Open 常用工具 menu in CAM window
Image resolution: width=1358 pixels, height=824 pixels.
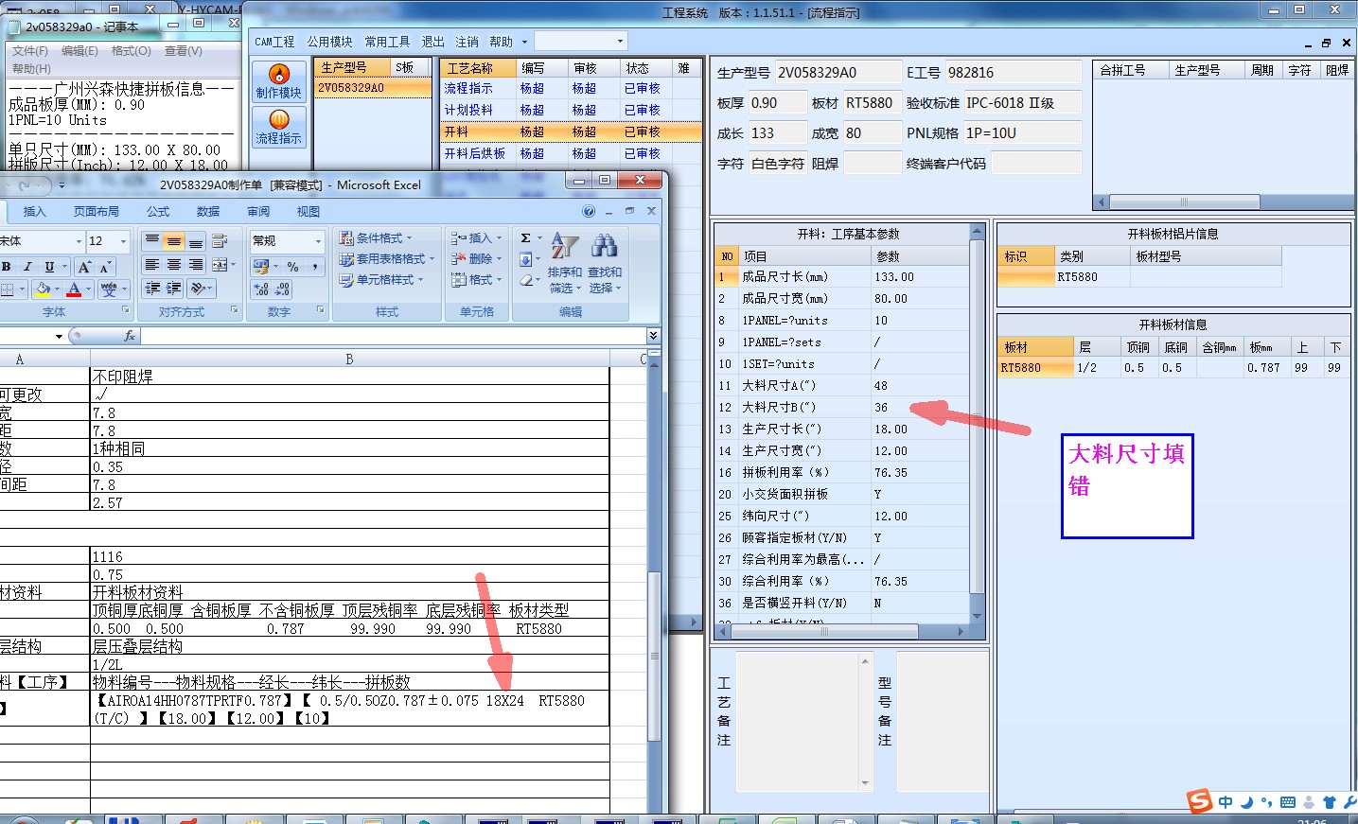[x=388, y=42]
